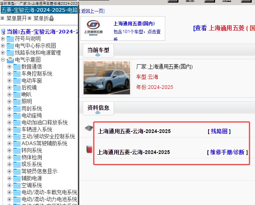Click the 年份:2024-2025 text
Image resolution: width=255 pixels, height=205 pixels.
point(155,87)
